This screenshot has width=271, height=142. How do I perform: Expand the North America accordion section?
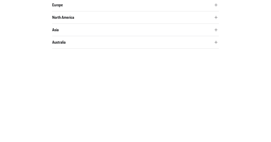[x=135, y=17]
